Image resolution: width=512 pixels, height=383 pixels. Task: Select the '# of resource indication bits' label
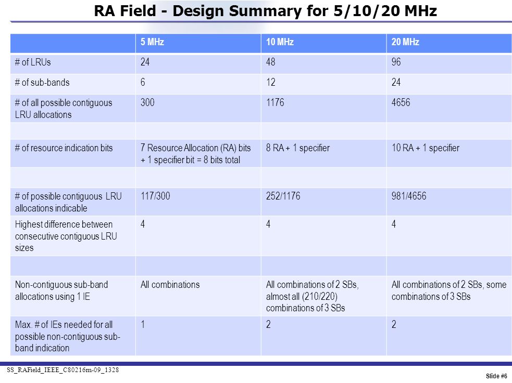(64, 148)
